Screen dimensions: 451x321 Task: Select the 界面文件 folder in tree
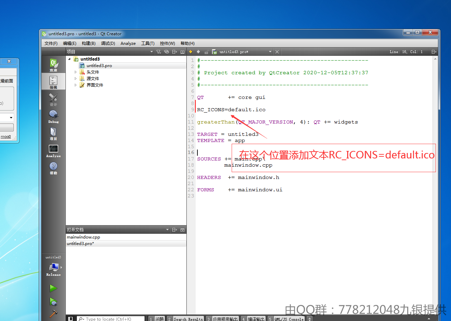click(x=95, y=85)
